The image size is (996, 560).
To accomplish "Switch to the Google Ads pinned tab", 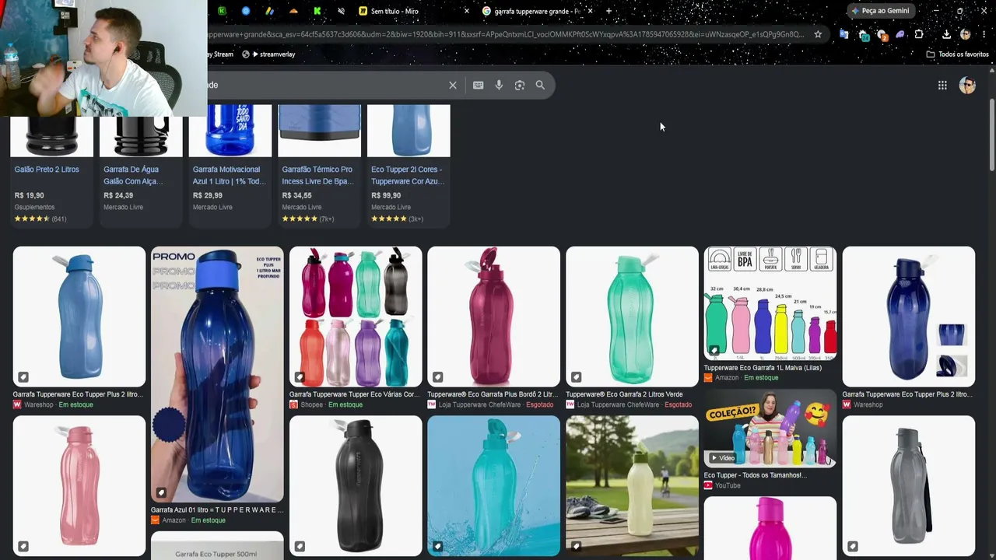I will [269, 11].
